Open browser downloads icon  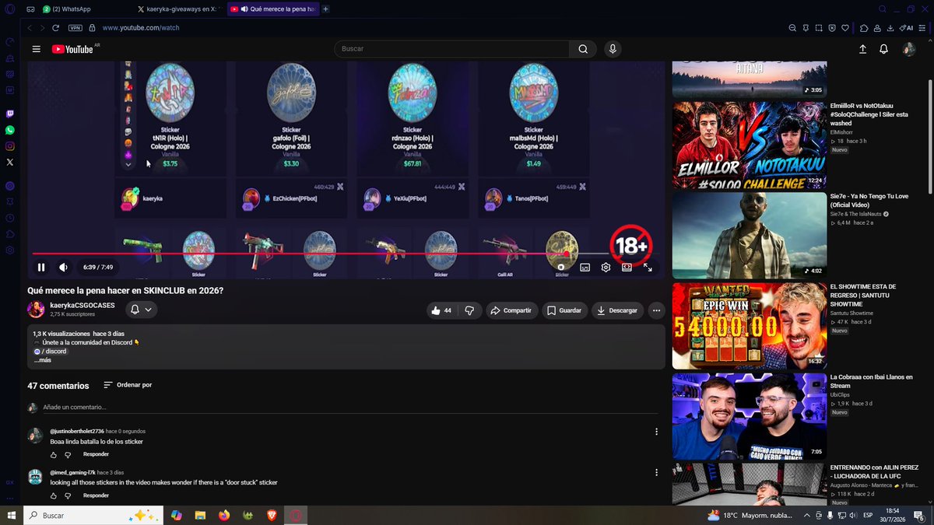tap(890, 27)
